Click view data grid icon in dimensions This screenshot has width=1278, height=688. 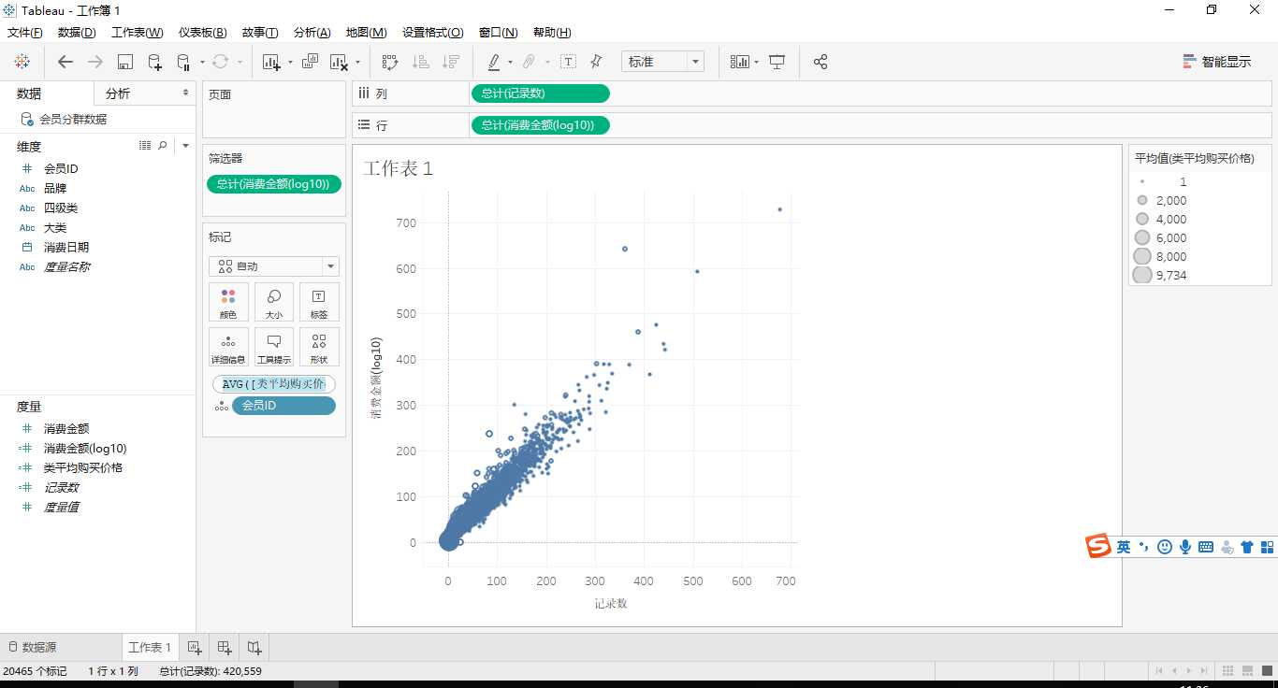(x=145, y=146)
